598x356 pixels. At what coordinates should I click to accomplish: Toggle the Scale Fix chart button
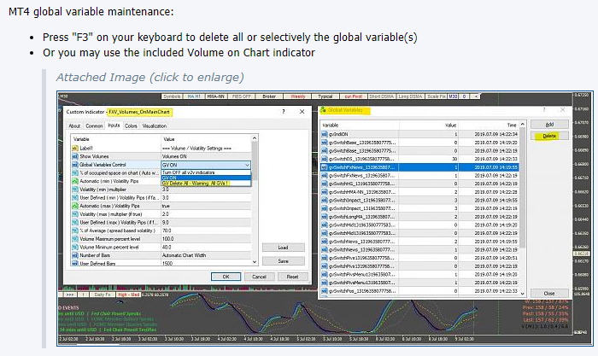coord(437,96)
